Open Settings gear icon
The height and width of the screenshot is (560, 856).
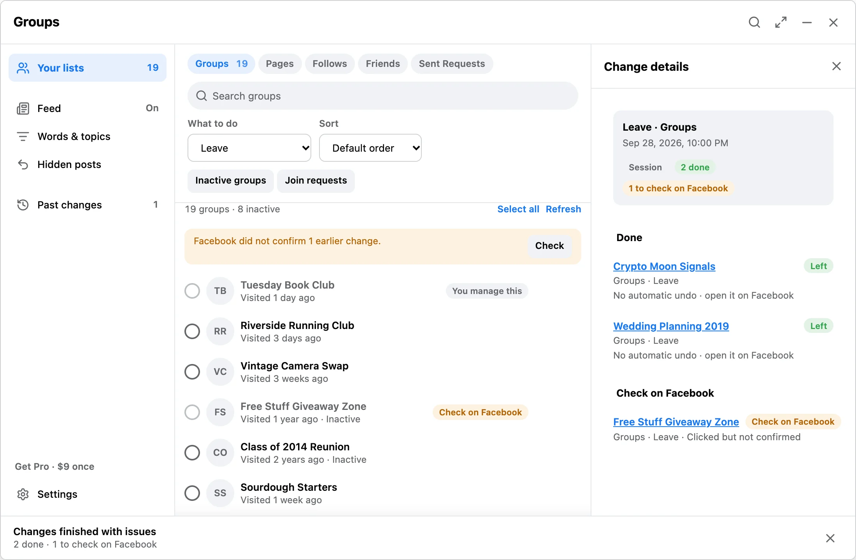tap(23, 494)
